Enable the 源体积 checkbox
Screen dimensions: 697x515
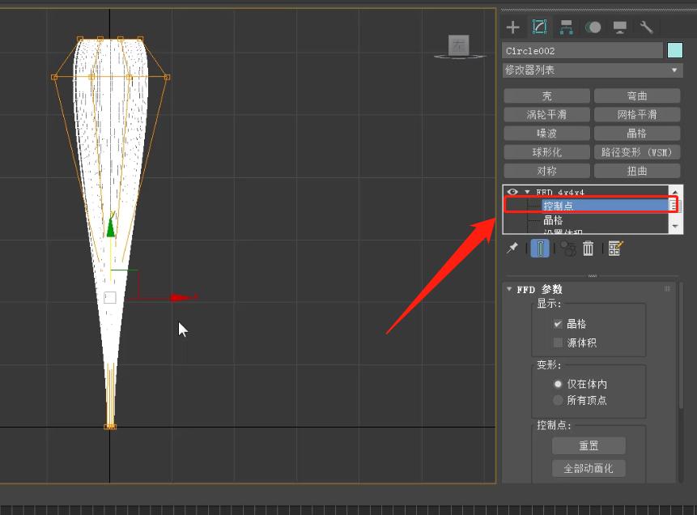(558, 343)
